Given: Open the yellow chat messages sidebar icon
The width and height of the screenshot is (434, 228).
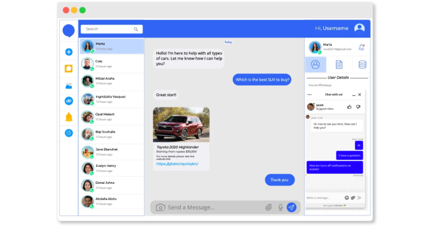Looking at the screenshot, I should point(68,68).
